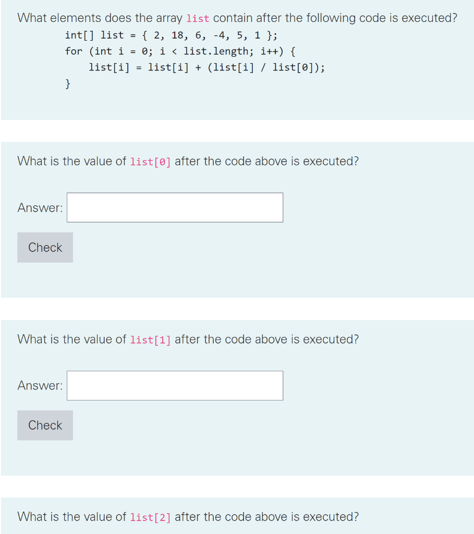Click the first Answer input field
The height and width of the screenshot is (534, 474).
coord(174,207)
